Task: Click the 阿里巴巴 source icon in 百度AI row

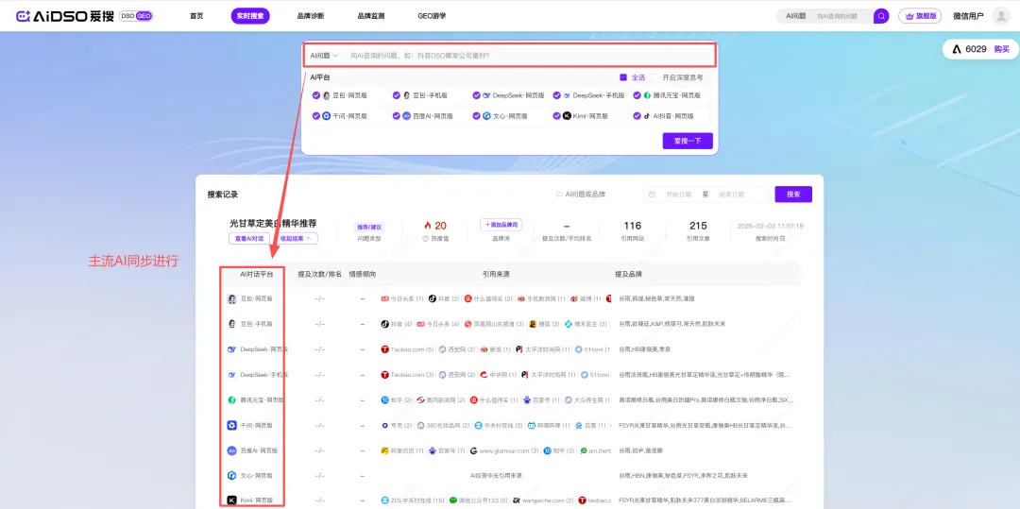Action: click(384, 450)
